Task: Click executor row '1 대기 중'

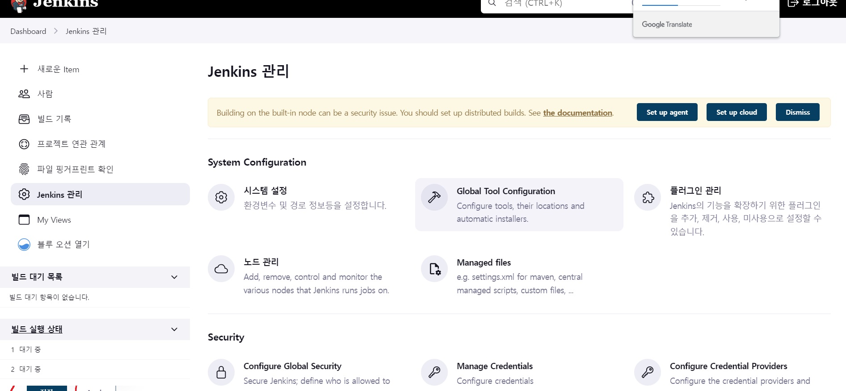Action: pos(95,349)
